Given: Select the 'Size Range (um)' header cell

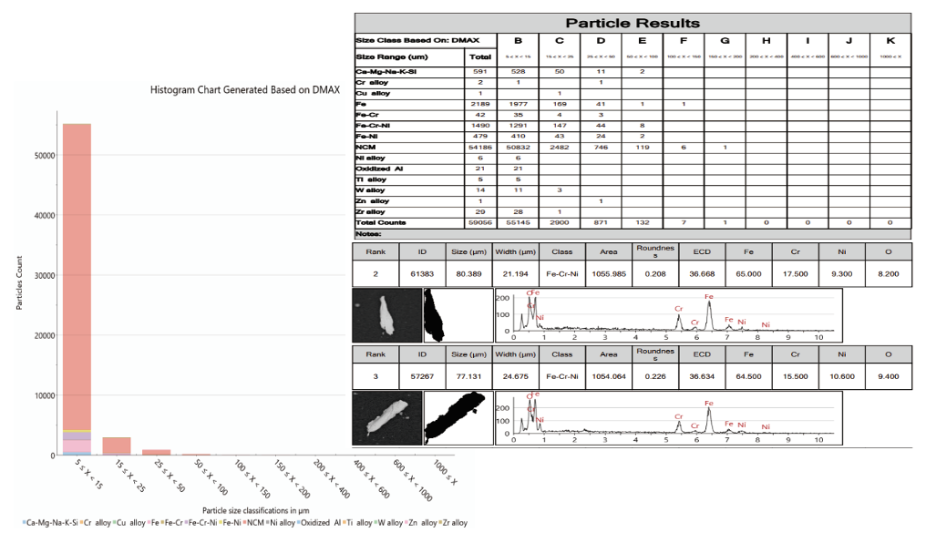Looking at the screenshot, I should pyautogui.click(x=409, y=57).
